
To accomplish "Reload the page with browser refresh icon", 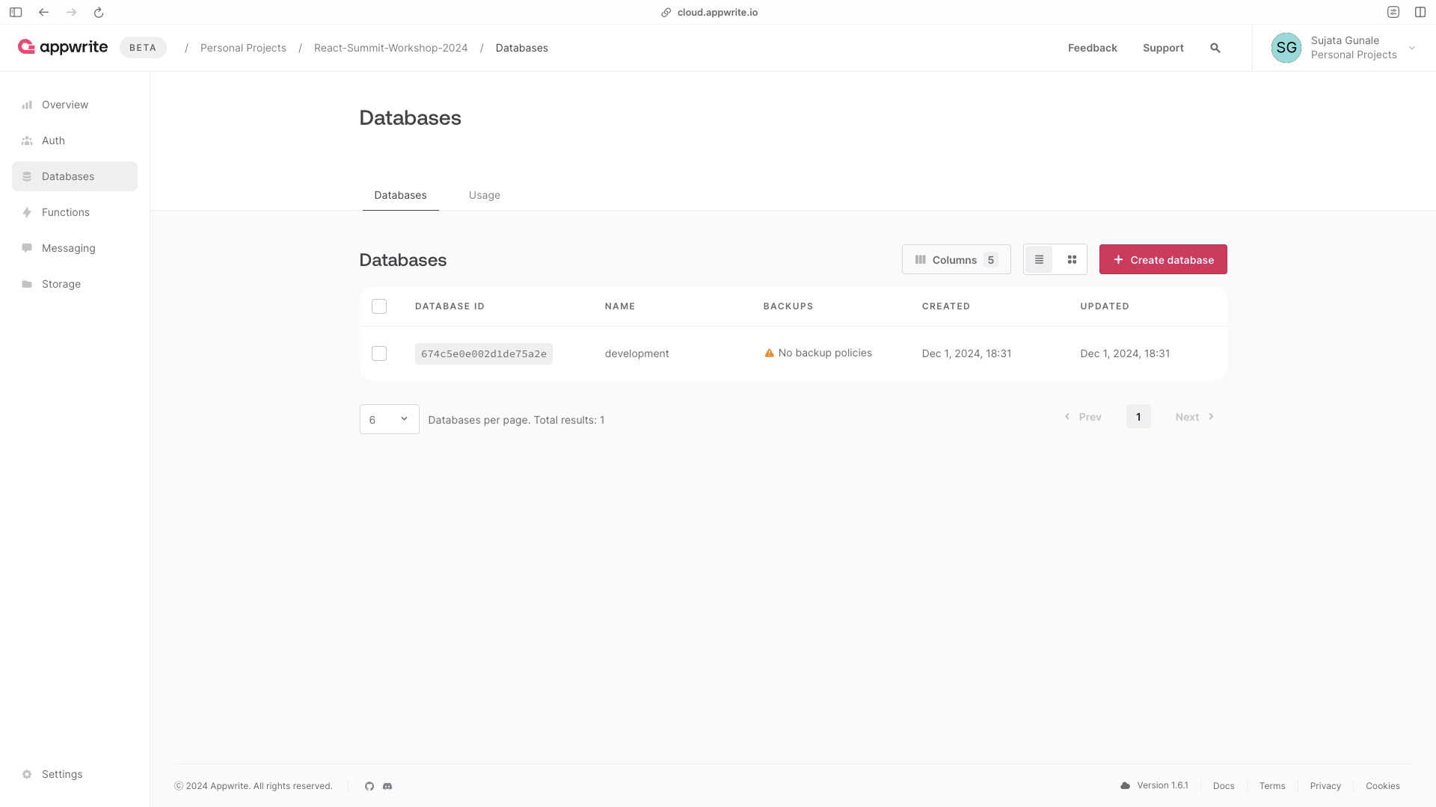I will point(99,12).
